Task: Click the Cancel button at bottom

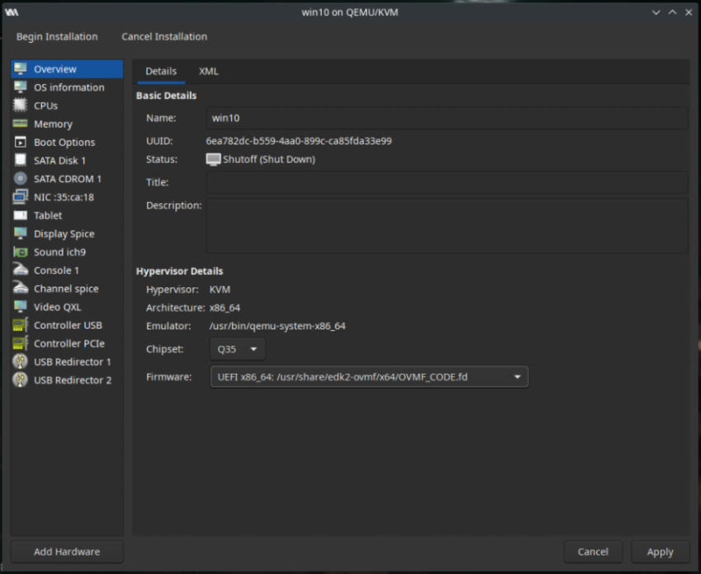Action: pos(593,552)
